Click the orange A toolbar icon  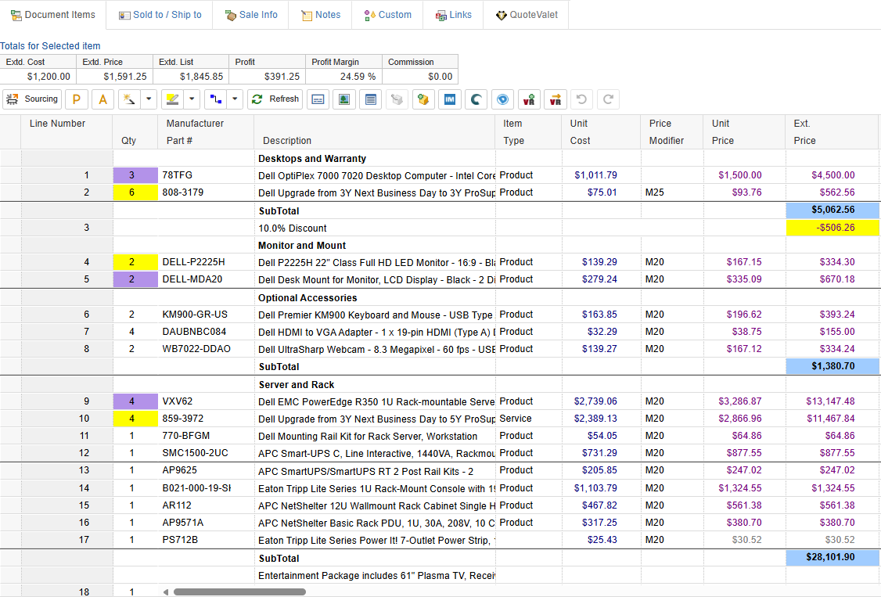click(x=102, y=99)
